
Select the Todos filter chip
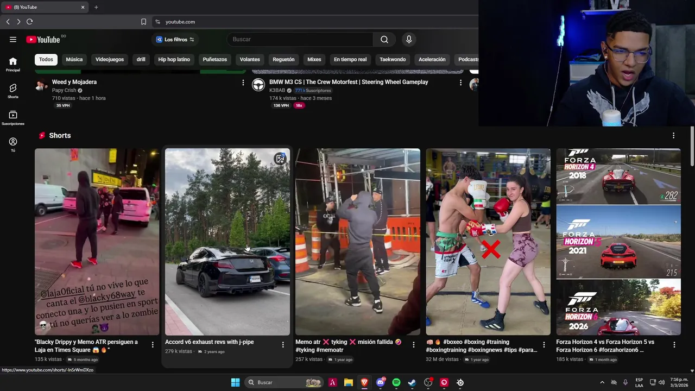(x=46, y=59)
